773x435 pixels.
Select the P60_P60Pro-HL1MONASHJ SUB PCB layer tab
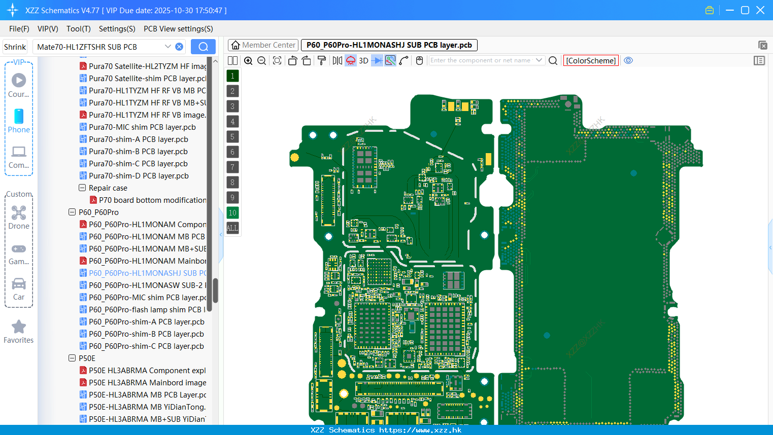(389, 45)
